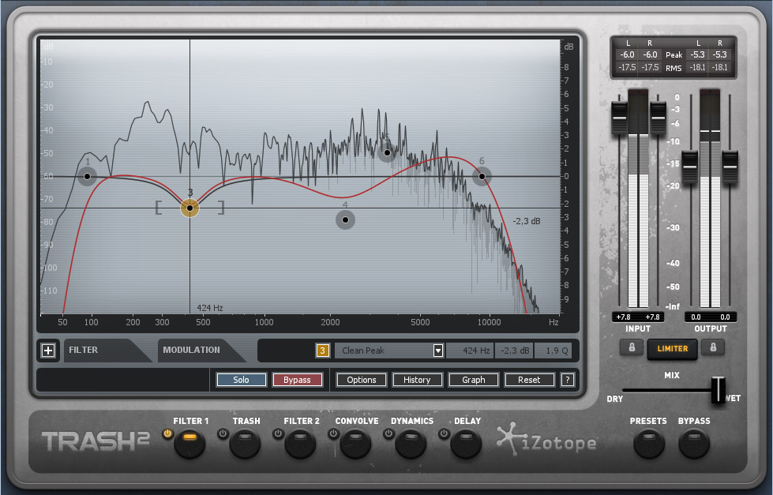Viewport: 773px width, 495px height.
Task: Open the filter History
Action: point(417,380)
